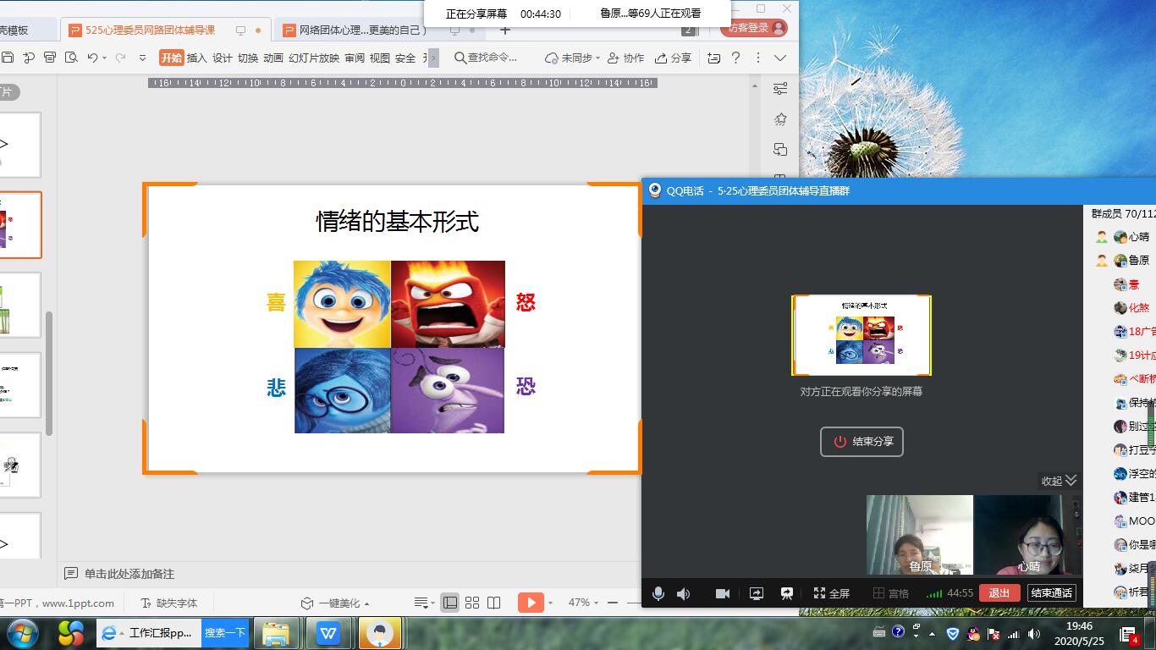The width and height of the screenshot is (1156, 650).
Task: Click the 协作 collaboration button
Action: [x=625, y=58]
